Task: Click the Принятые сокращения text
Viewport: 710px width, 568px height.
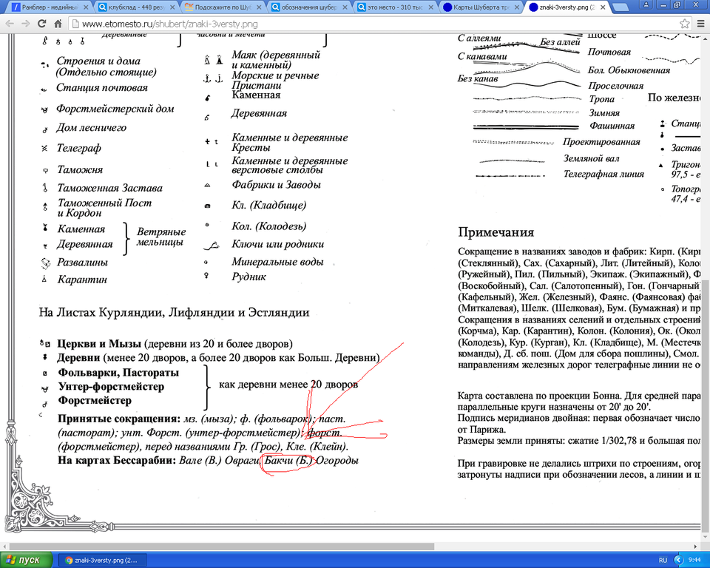Action: click(x=120, y=419)
